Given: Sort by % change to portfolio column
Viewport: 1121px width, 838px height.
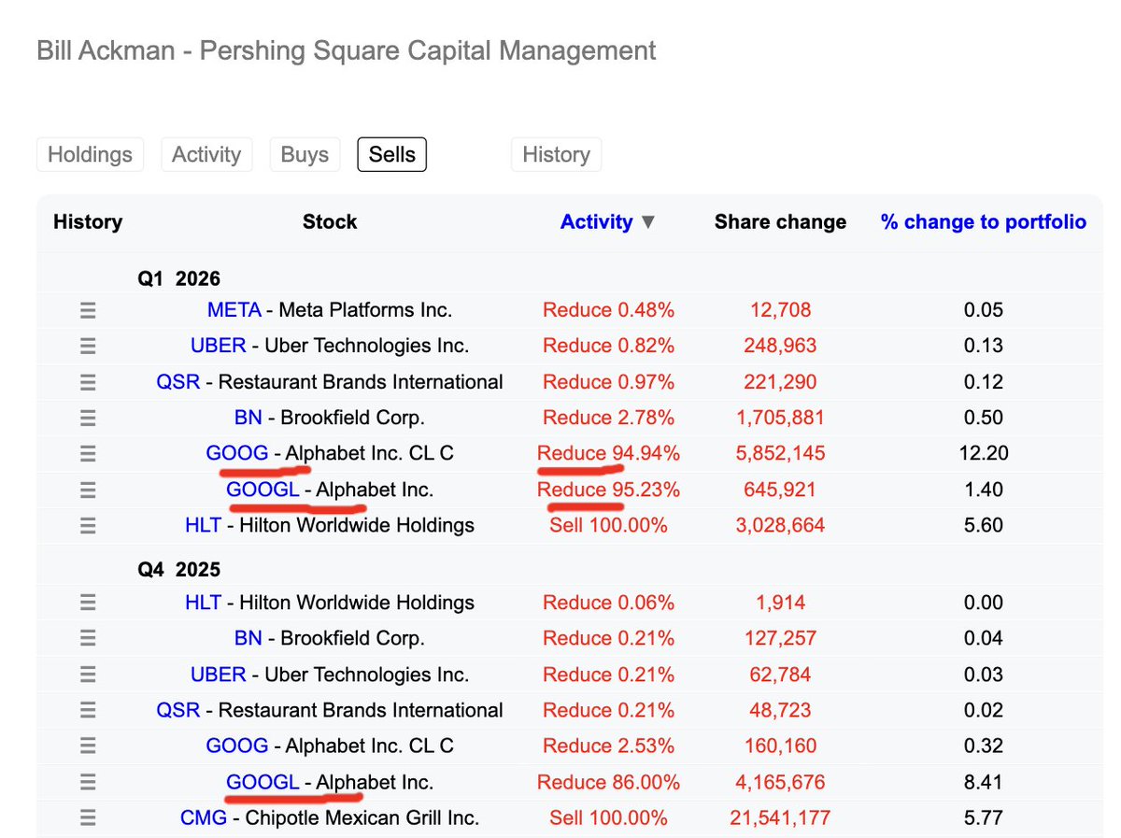Looking at the screenshot, I should (984, 222).
